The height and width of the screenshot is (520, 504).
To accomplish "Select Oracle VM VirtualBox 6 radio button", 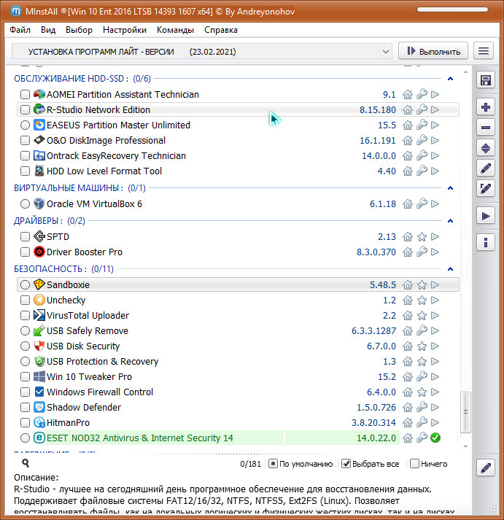I will [25, 203].
